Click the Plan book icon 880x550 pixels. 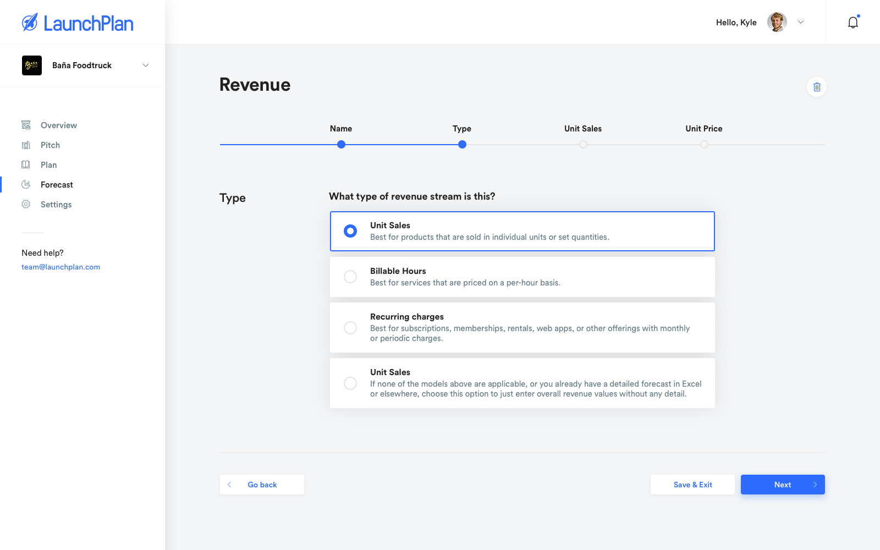pyautogui.click(x=26, y=165)
